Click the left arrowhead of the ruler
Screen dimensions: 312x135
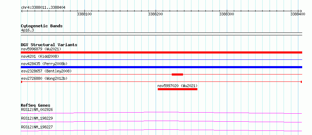tap(22, 11)
